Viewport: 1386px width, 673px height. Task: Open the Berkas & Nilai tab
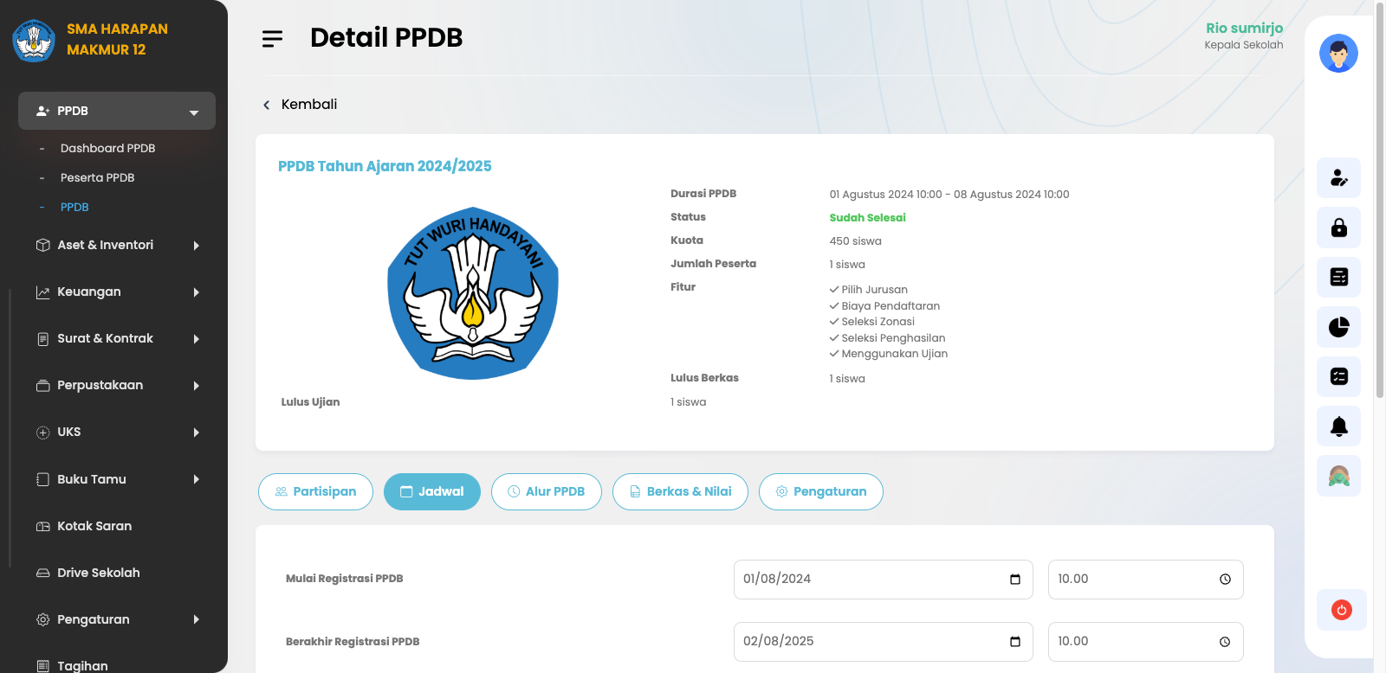click(x=680, y=492)
